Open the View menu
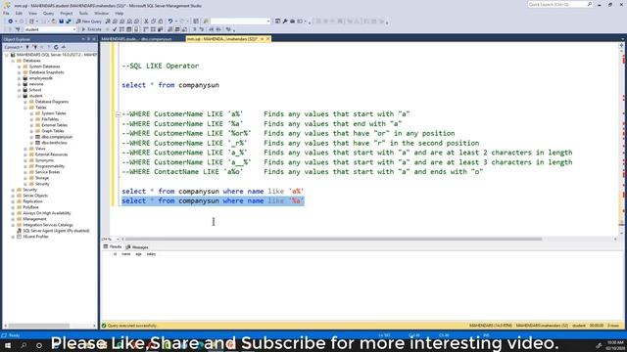Image resolution: width=627 pixels, height=352 pixels. click(x=32, y=13)
